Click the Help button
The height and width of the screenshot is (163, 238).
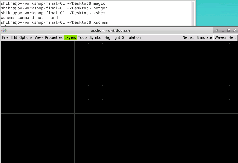232,37
